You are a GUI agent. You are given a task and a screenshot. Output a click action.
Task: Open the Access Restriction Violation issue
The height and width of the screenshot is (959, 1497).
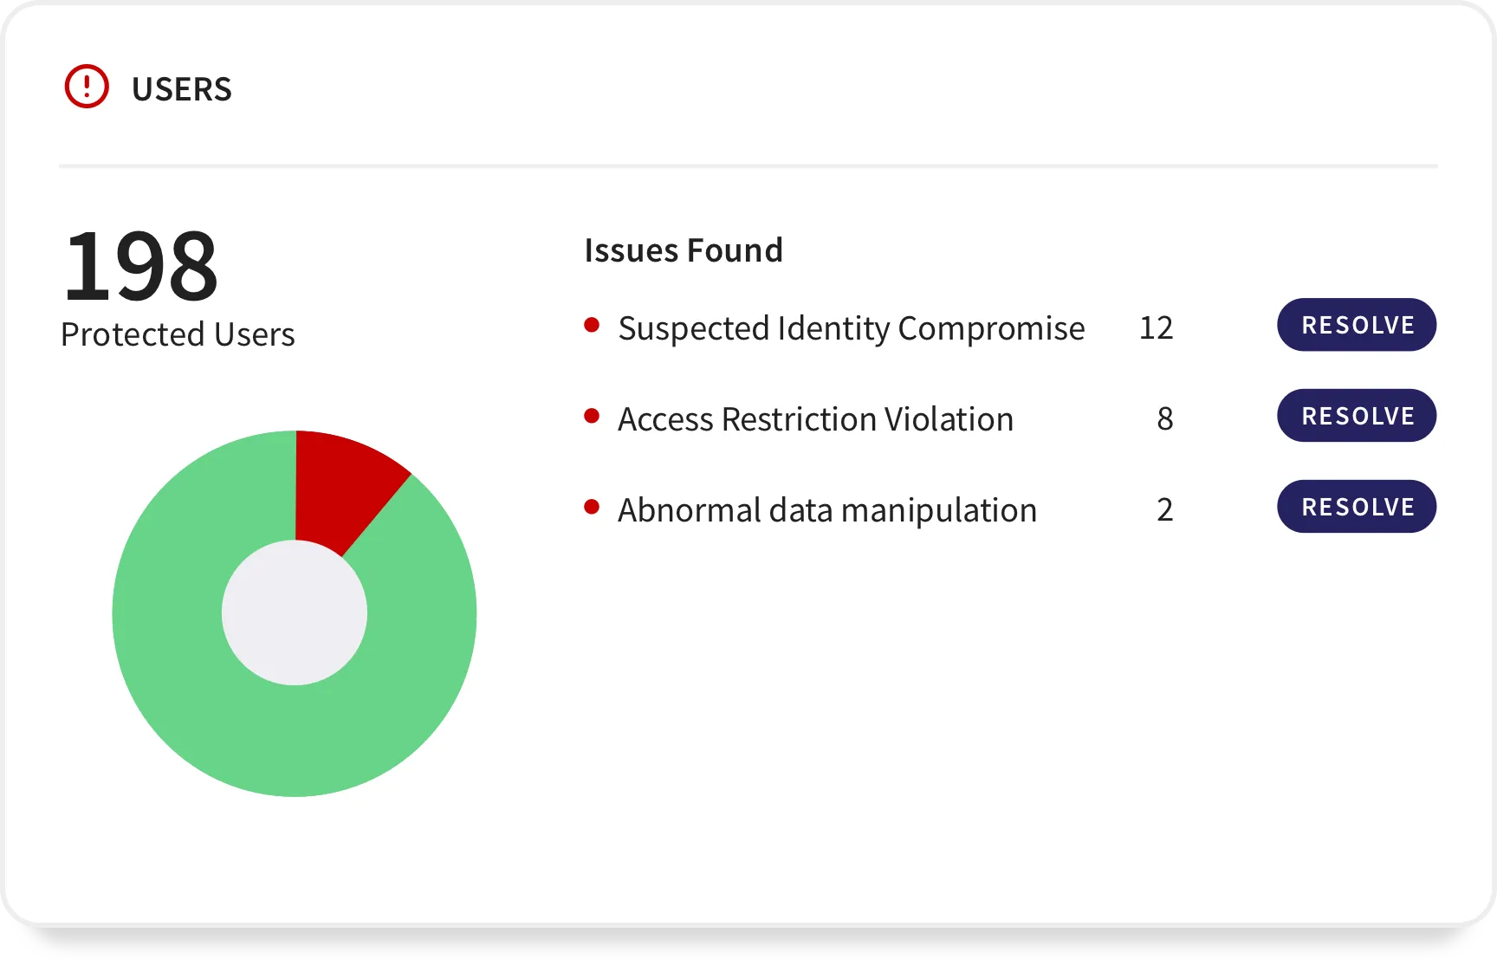point(815,419)
